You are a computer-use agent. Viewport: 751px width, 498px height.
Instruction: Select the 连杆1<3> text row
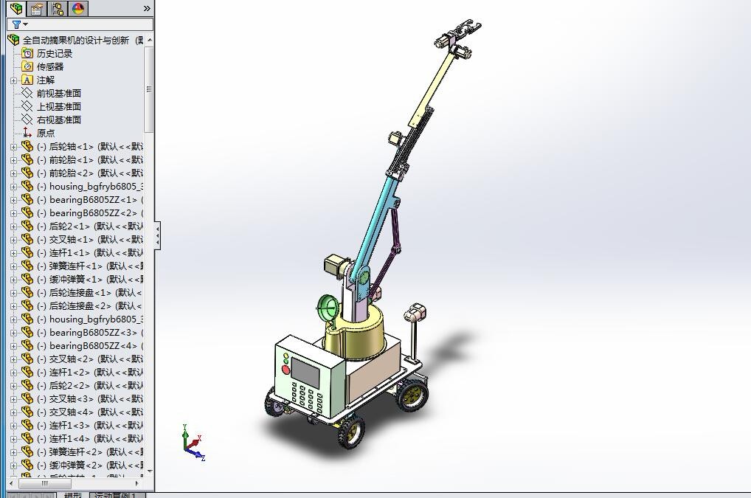pyautogui.click(x=90, y=425)
